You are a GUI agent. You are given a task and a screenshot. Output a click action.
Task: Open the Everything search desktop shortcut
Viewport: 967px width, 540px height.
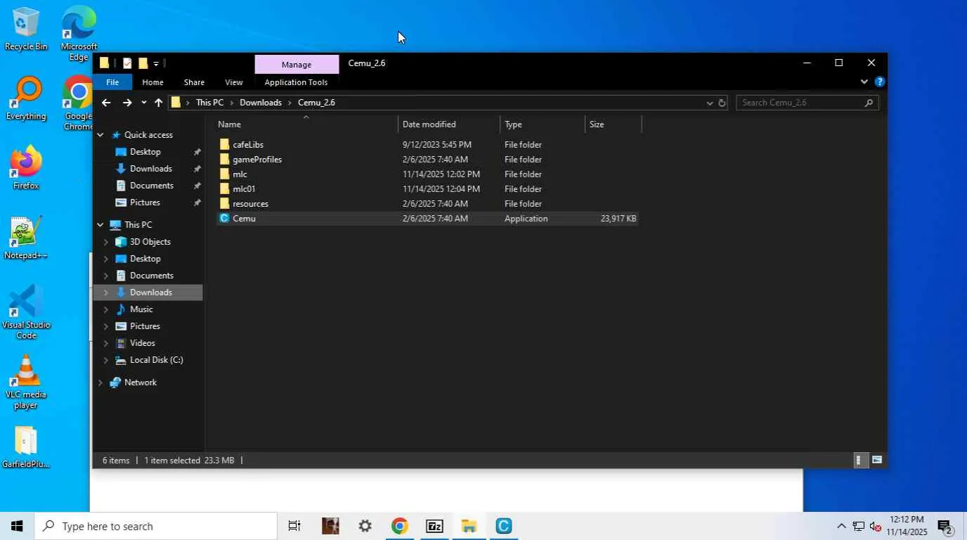(x=26, y=98)
